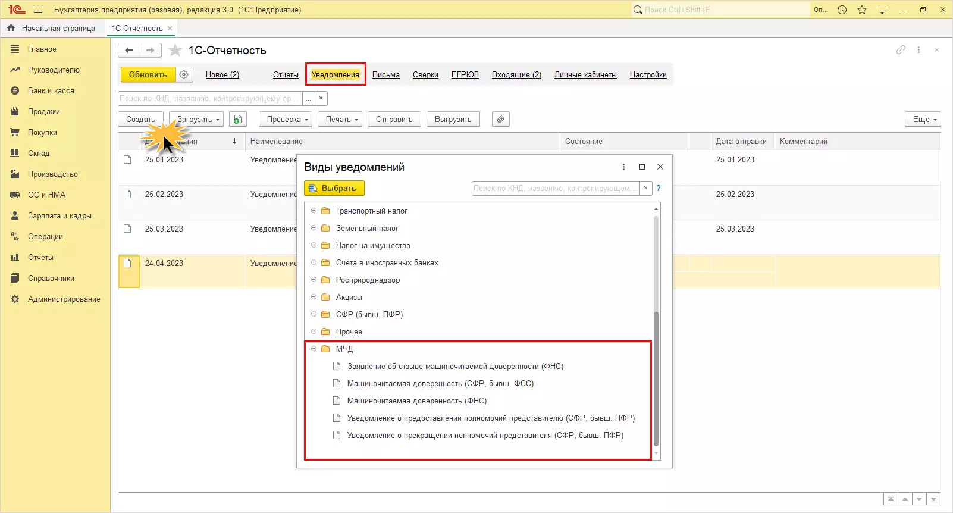Click the dialog search field by КНД
This screenshot has height=513, width=953.
[554, 188]
